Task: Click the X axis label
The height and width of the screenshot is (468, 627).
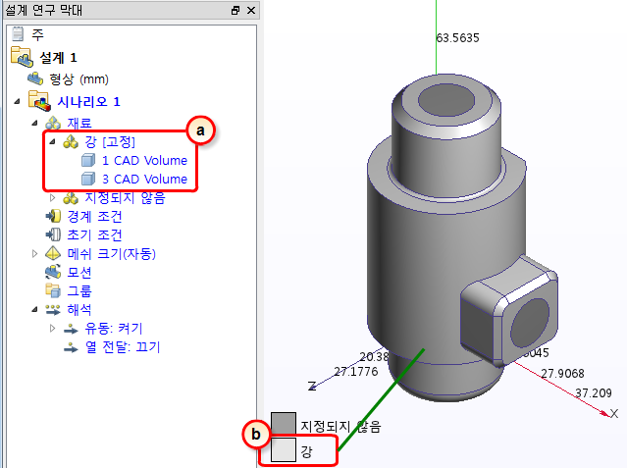Action: point(614,414)
